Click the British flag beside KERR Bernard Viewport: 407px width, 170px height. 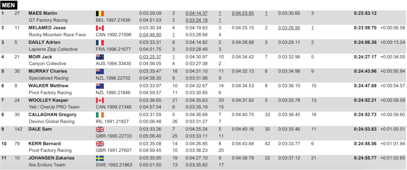coord(100,144)
